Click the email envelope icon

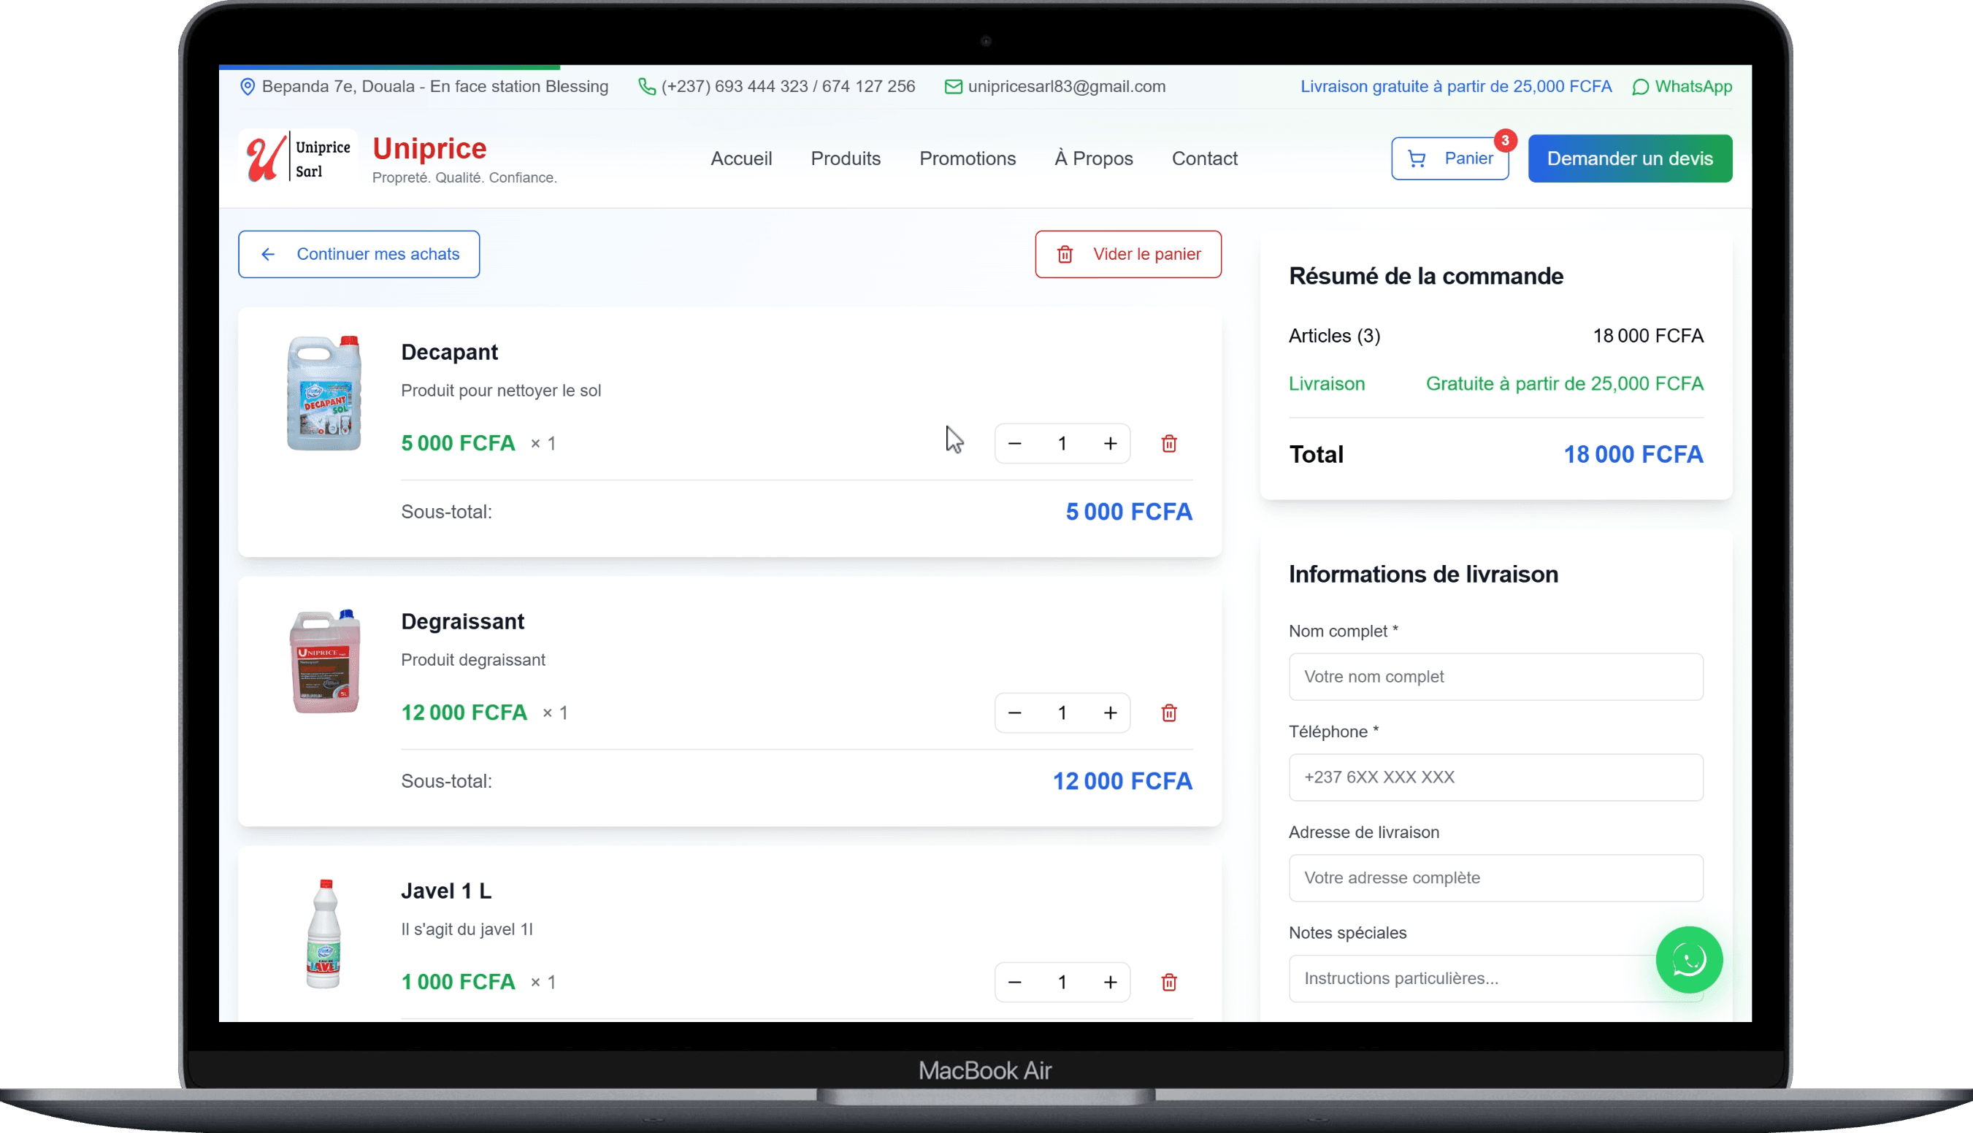pos(953,86)
